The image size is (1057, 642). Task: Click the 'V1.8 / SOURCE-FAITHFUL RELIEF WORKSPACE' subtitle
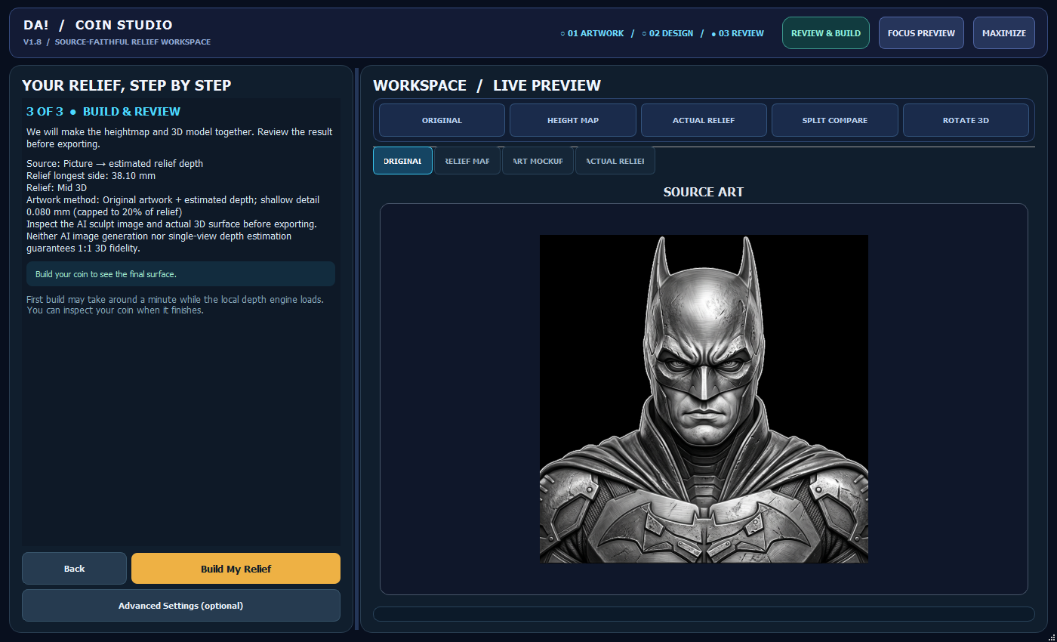[117, 42]
